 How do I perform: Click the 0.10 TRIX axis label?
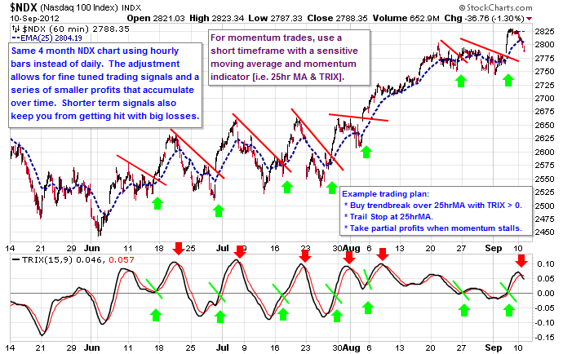[546, 264]
